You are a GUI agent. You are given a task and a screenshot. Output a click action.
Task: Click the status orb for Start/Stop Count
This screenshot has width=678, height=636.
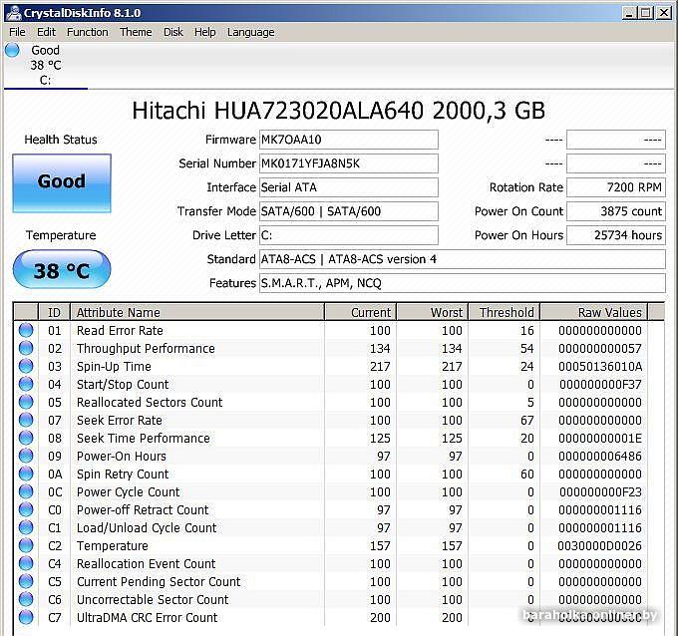[26, 384]
